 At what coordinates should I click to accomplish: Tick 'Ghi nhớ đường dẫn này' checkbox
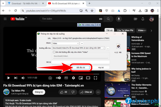[54, 52]
